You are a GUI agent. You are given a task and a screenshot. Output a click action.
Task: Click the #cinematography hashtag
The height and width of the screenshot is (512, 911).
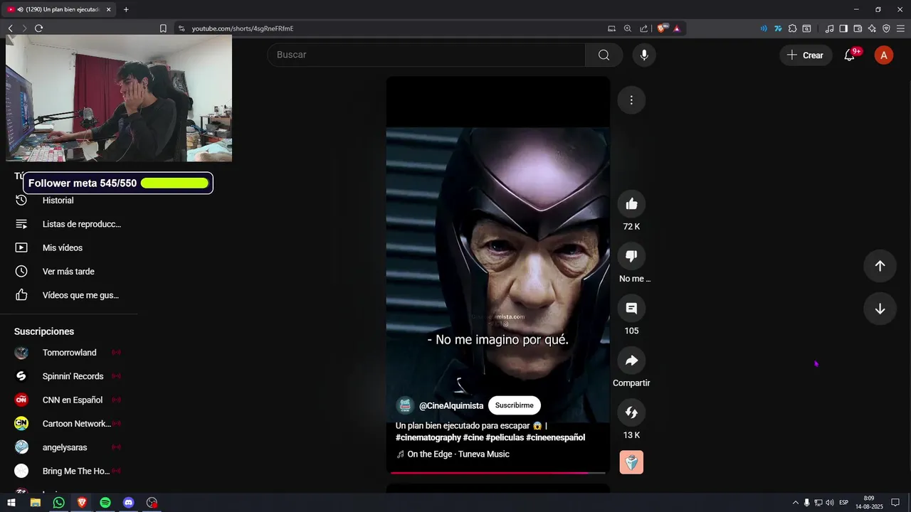(x=428, y=437)
